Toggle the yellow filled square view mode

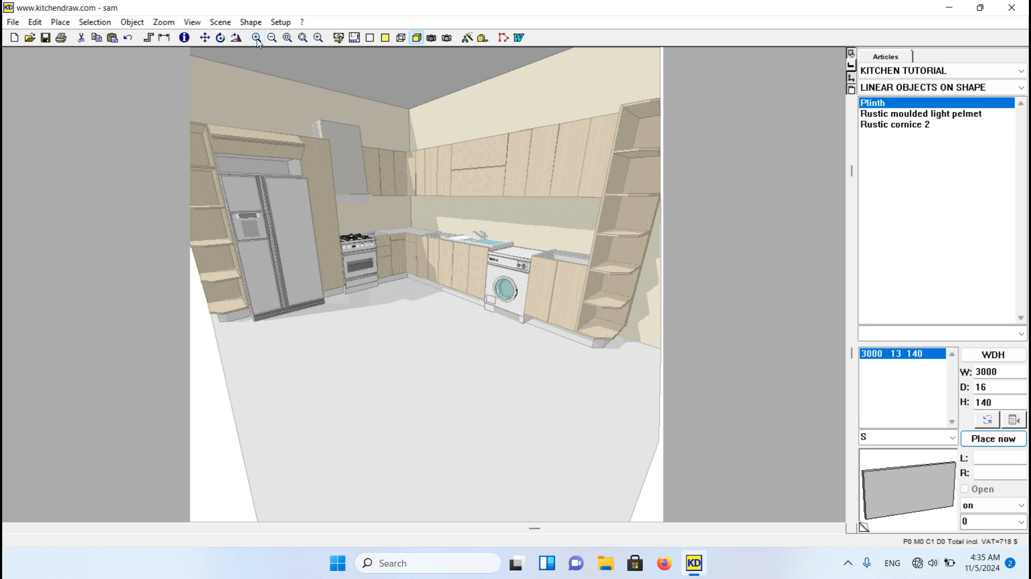pyautogui.click(x=385, y=38)
